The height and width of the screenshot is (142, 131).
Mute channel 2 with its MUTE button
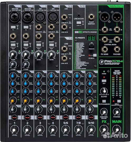(27, 118)
